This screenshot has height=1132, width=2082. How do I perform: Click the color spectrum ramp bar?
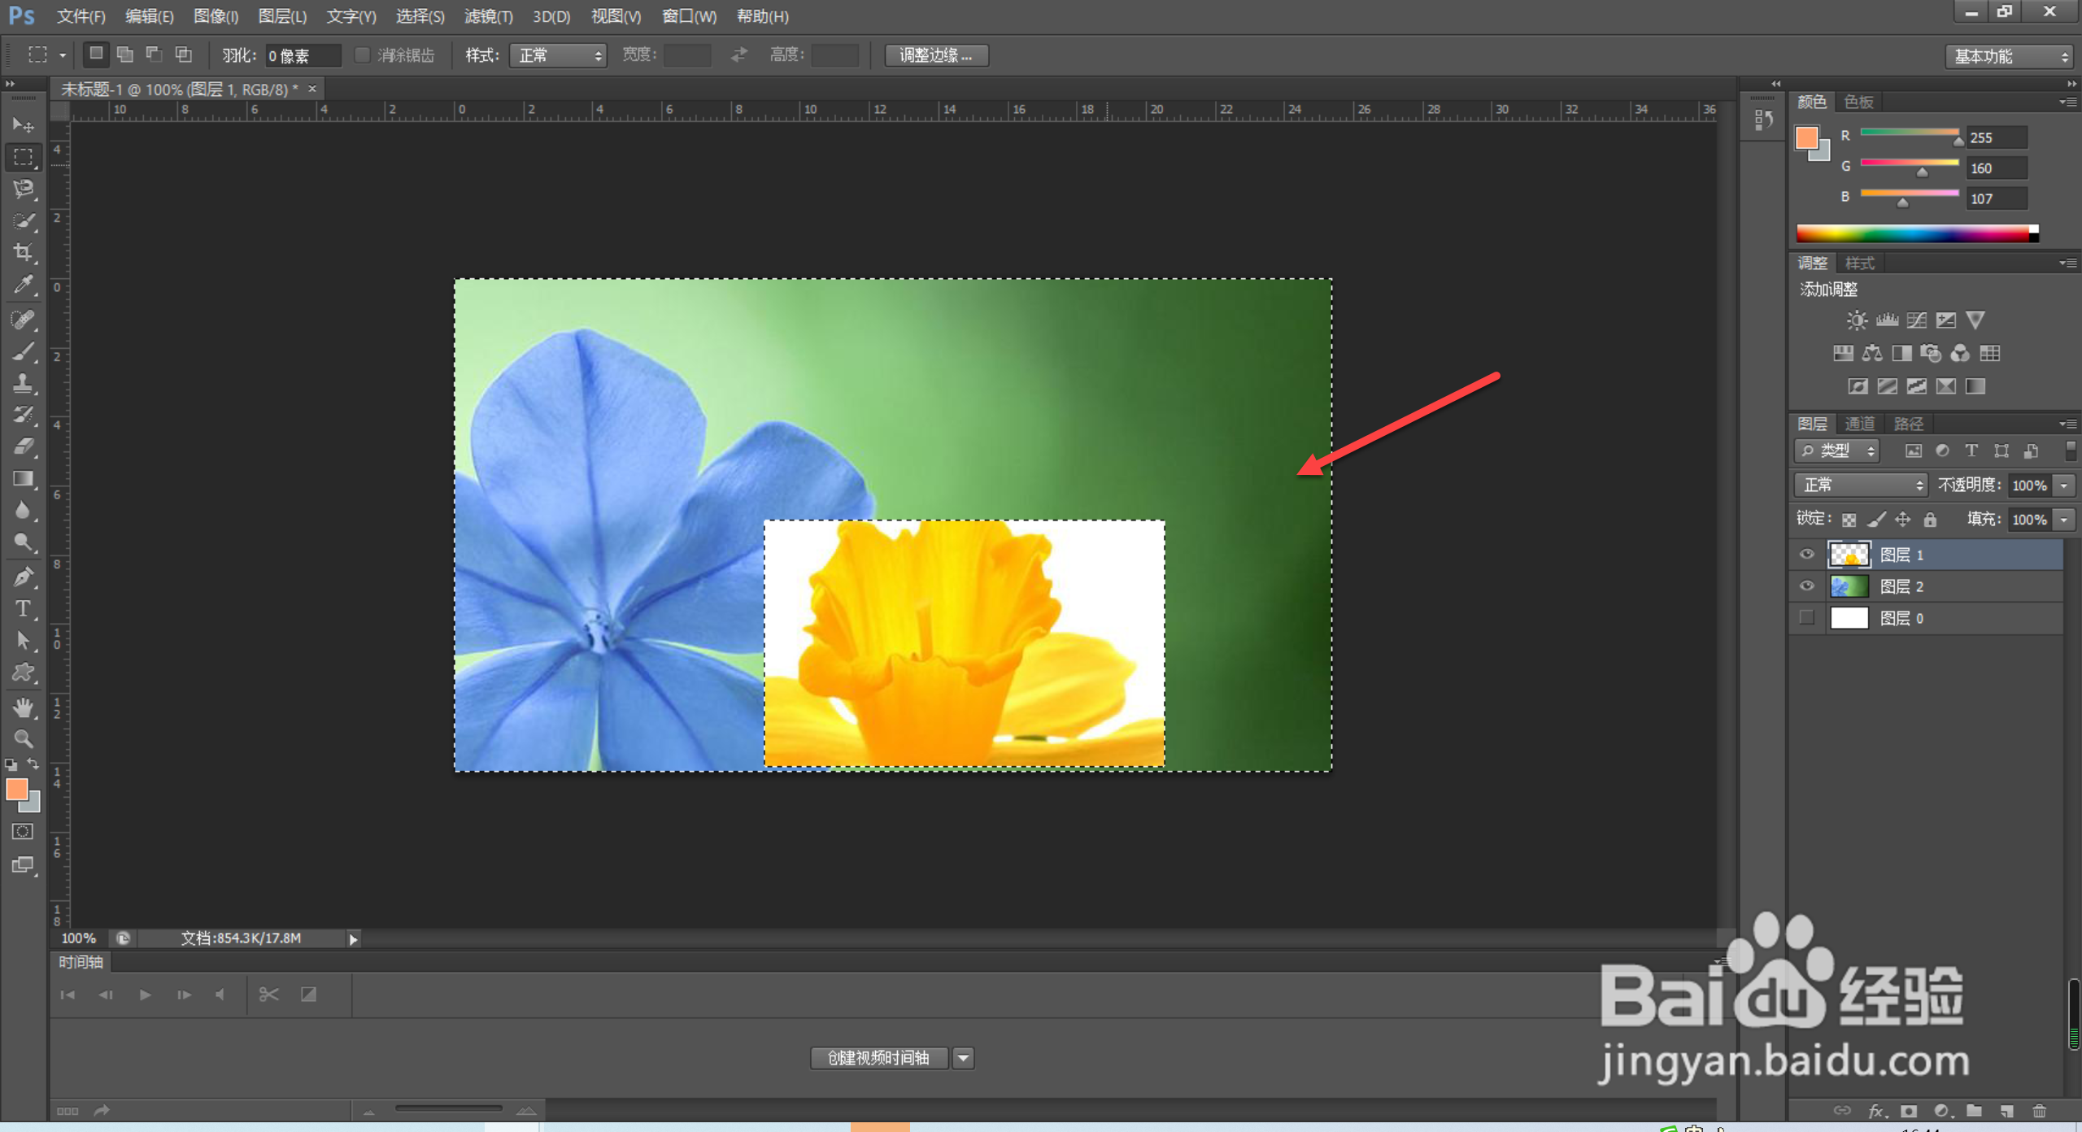click(1911, 234)
